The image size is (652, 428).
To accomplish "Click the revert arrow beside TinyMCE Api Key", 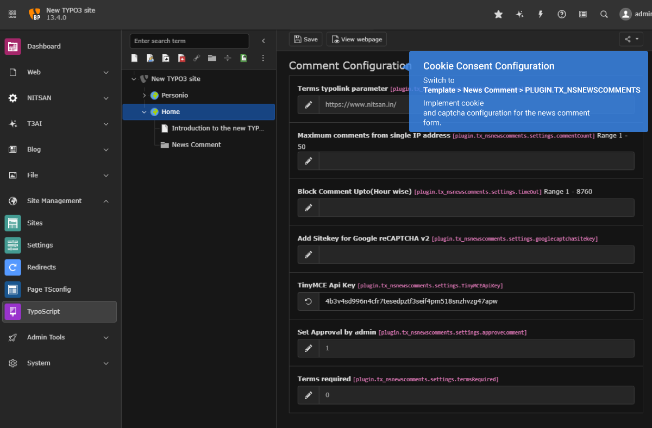I will 308,301.
